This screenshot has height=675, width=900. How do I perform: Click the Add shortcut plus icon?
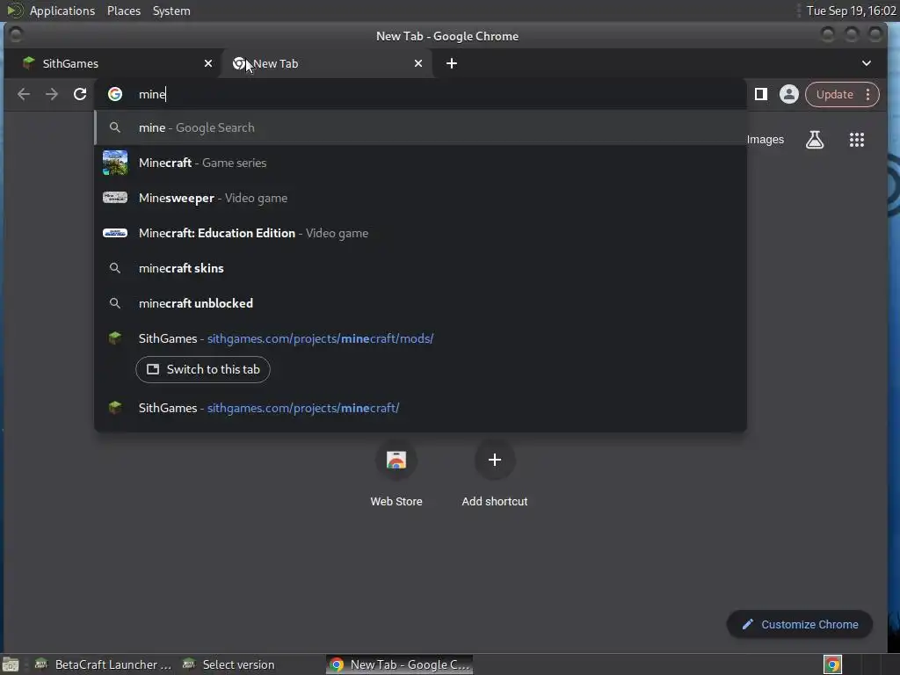(x=495, y=460)
